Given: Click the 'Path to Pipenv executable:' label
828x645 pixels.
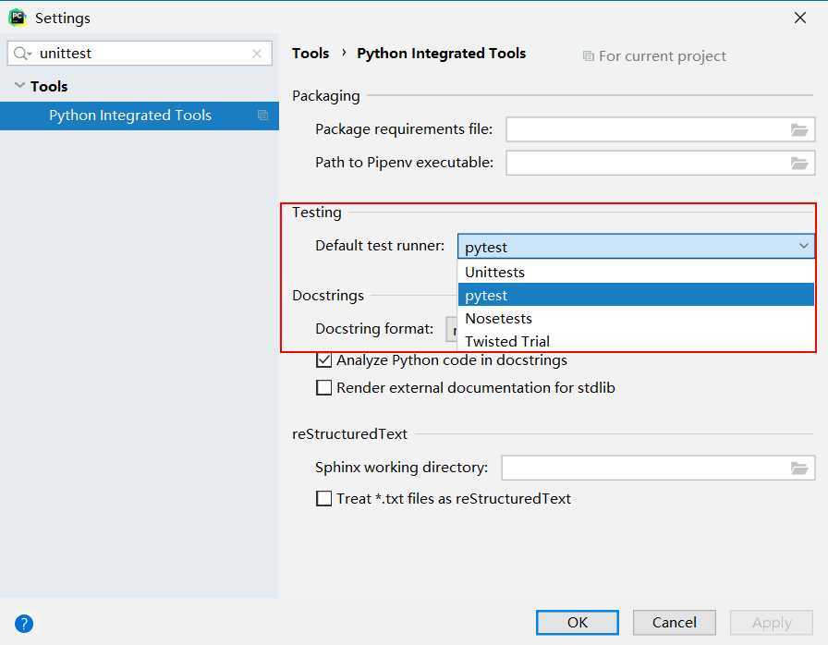Looking at the screenshot, I should click(x=405, y=163).
